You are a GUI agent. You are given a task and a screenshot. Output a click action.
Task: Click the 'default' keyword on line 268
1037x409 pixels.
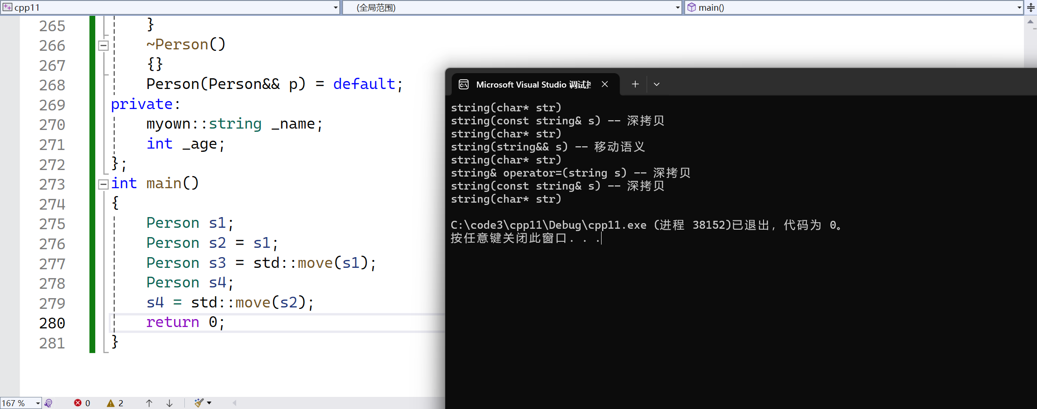click(364, 84)
